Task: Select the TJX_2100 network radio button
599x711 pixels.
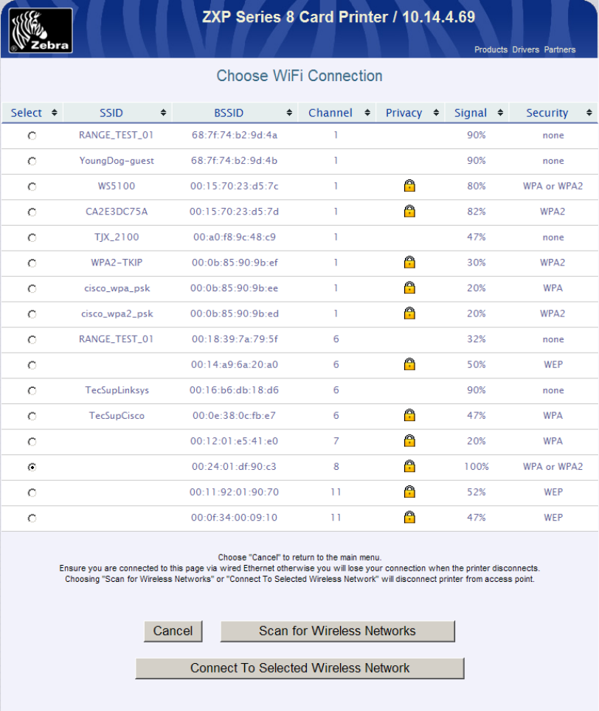Action: click(x=32, y=237)
